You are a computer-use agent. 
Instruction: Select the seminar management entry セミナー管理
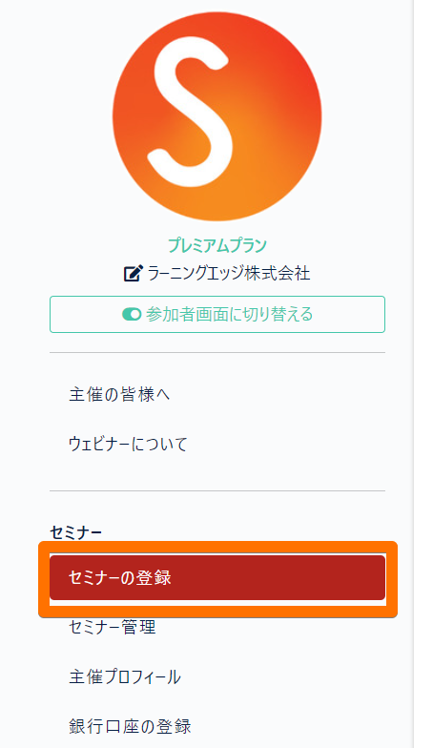coord(113,627)
